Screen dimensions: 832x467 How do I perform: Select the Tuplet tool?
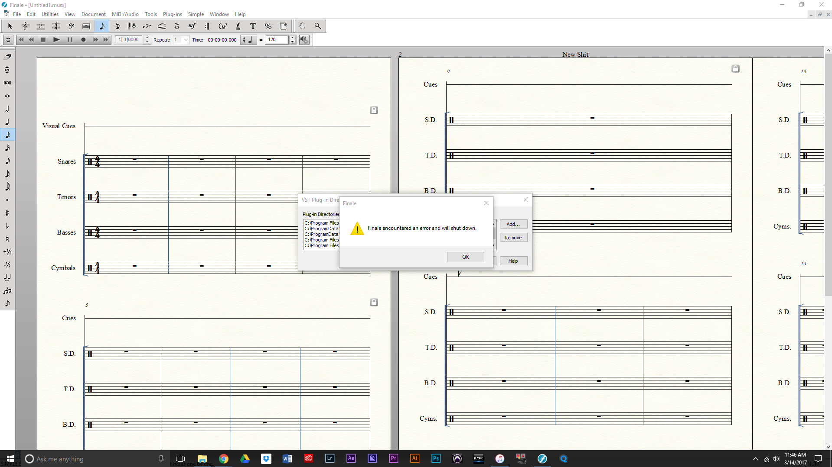[x=147, y=26]
